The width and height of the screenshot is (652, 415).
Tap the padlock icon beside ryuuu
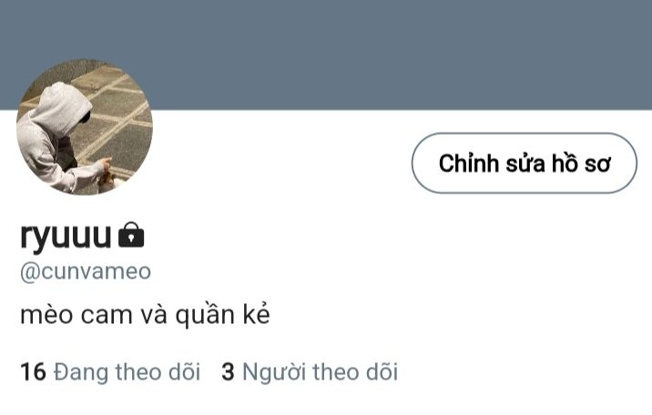tap(131, 235)
